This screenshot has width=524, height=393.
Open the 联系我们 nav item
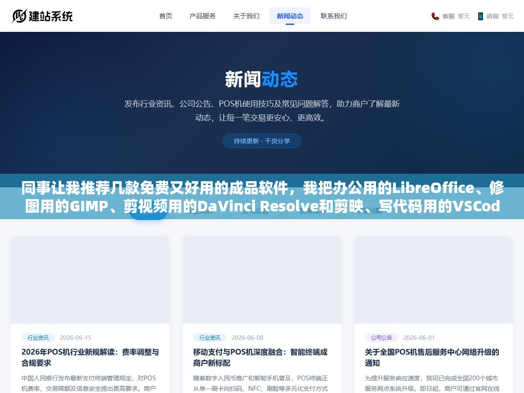tap(334, 16)
